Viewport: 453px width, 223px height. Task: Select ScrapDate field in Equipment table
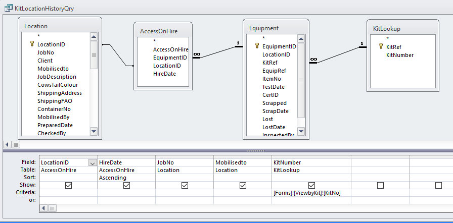pyautogui.click(x=276, y=111)
